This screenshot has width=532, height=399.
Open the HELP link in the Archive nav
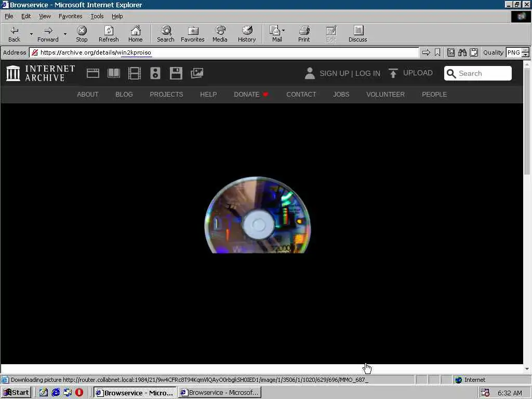pos(208,95)
